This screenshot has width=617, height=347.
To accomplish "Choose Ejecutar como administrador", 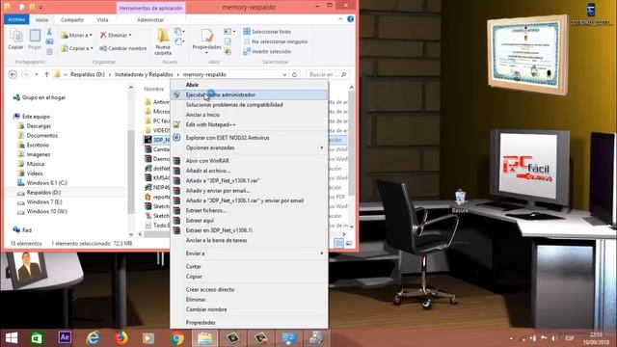I will pyautogui.click(x=249, y=94).
